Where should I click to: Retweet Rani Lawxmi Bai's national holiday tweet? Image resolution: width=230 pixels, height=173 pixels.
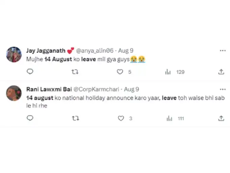pos(76,118)
